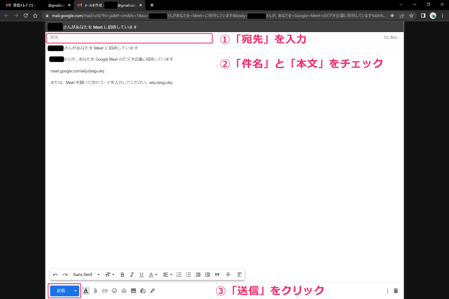The width and height of the screenshot is (449, 299).
Task: Share this page via address bar icon
Action: click(x=402, y=15)
